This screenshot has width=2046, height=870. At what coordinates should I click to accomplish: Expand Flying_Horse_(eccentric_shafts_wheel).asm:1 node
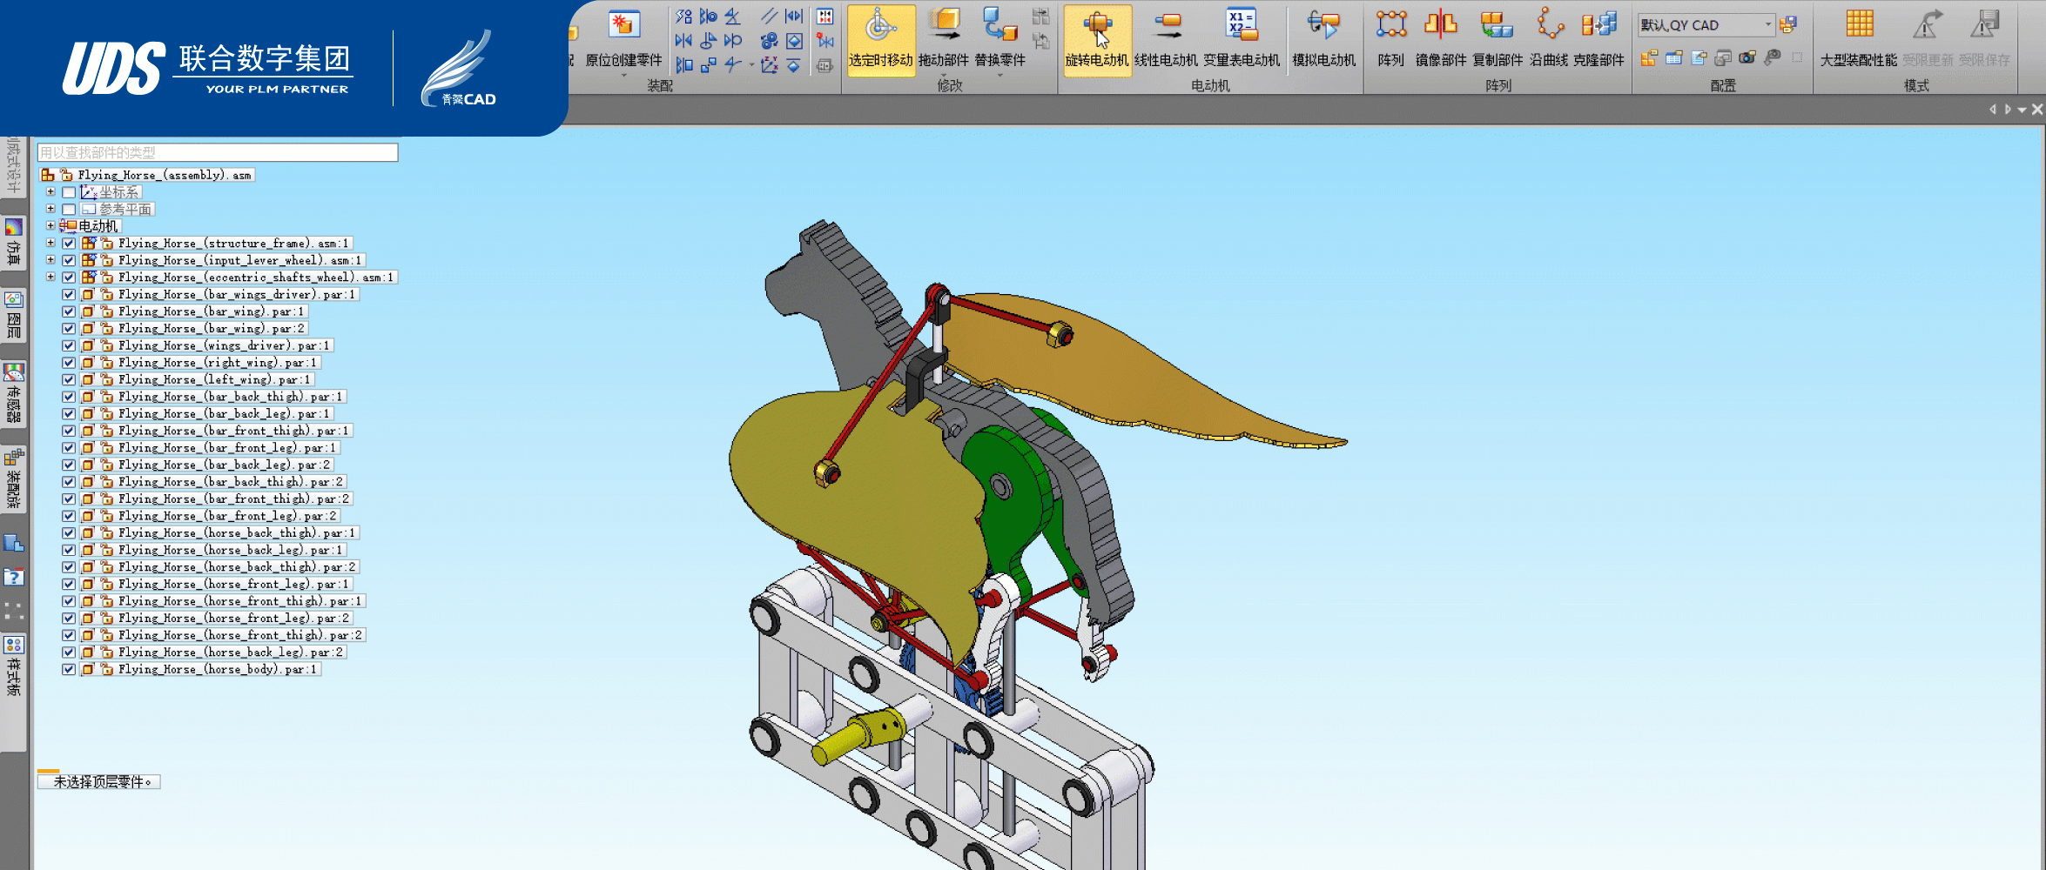[x=50, y=277]
